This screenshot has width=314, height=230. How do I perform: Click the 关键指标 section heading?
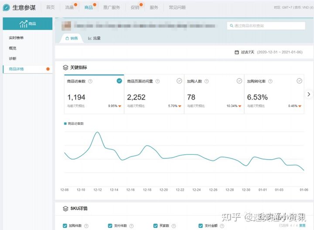(x=78, y=67)
